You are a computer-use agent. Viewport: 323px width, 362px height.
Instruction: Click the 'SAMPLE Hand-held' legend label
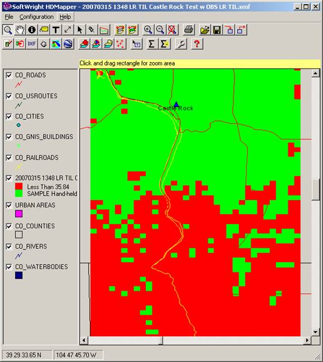point(52,194)
